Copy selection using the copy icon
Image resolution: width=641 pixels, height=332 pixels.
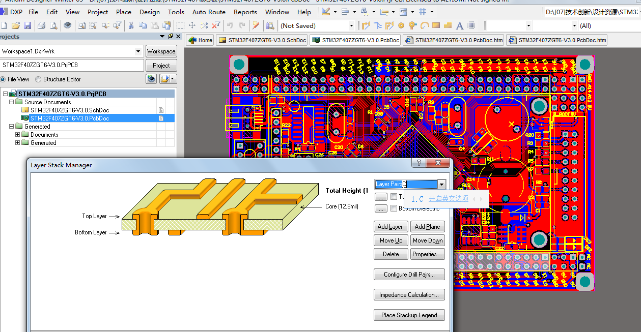pos(143,25)
